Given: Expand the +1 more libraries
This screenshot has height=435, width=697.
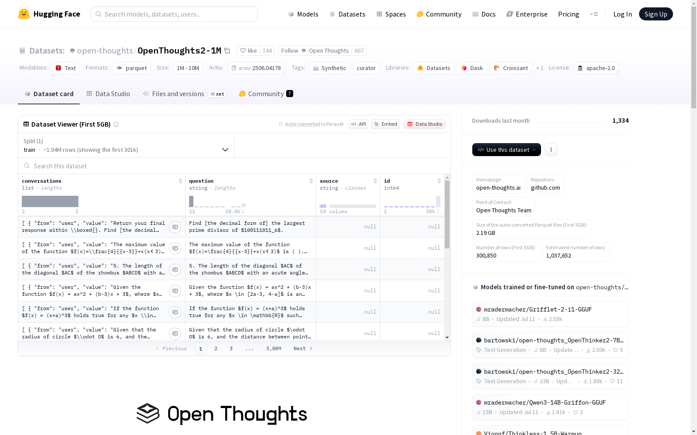Looking at the screenshot, I should tap(540, 68).
